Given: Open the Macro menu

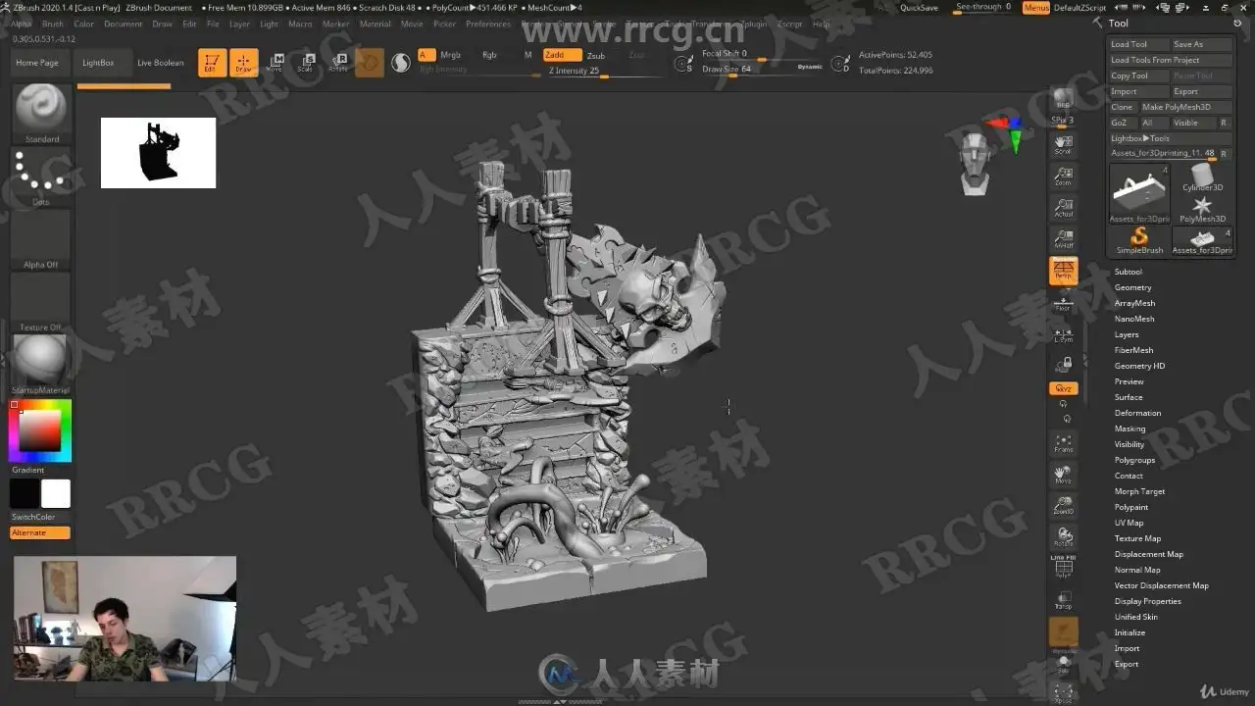Looking at the screenshot, I should (300, 24).
